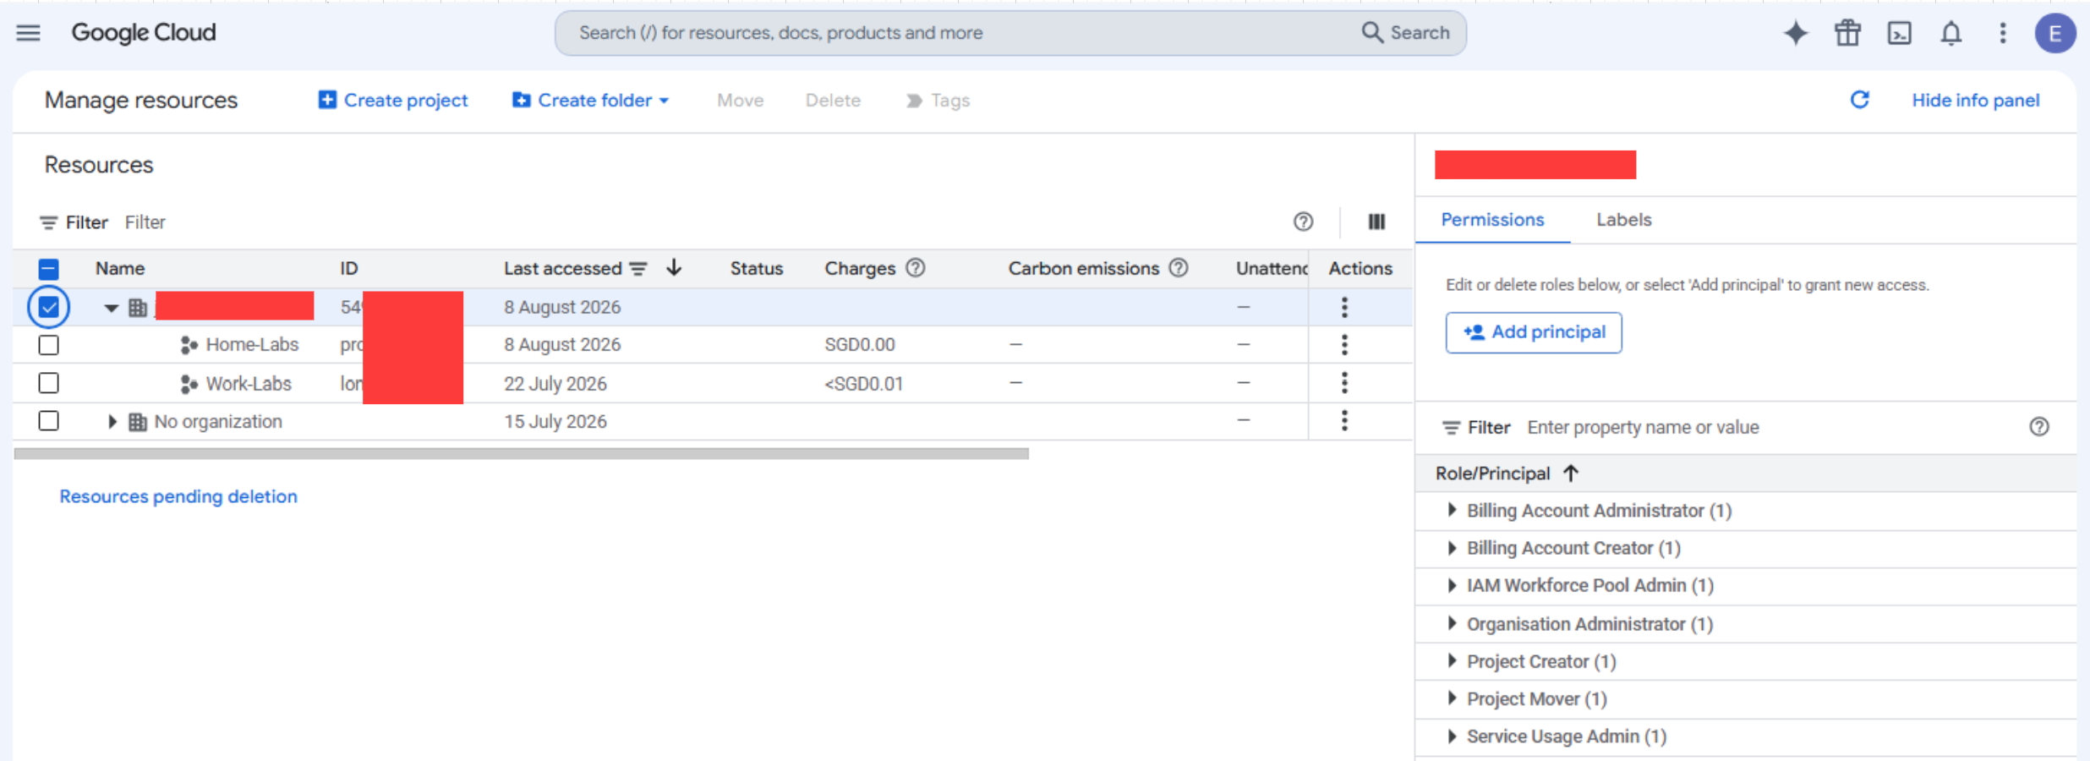Click the Move toolbar action
2090x761 pixels.
[740, 100]
